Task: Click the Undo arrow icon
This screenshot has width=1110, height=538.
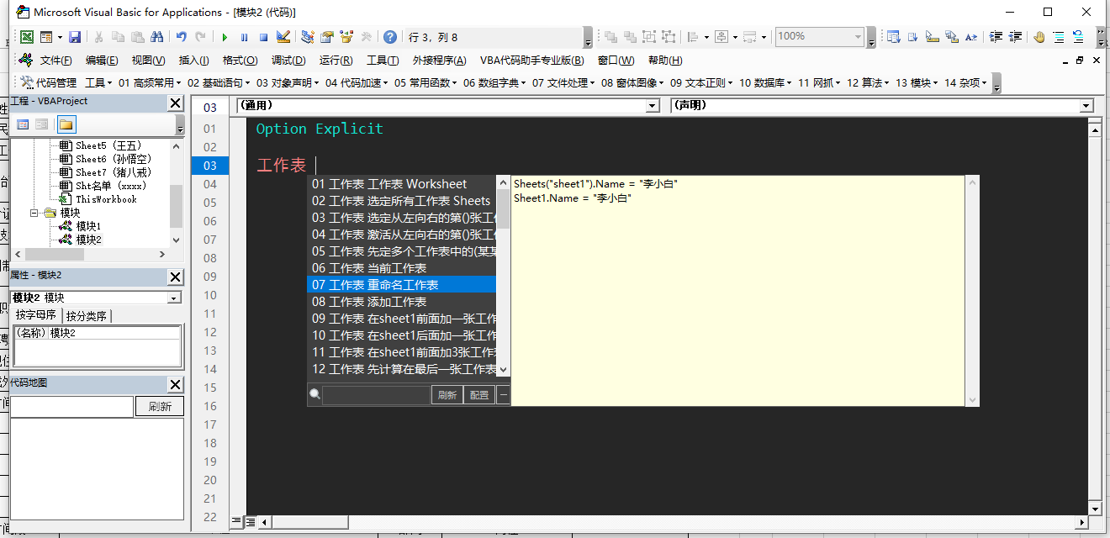Action: click(x=181, y=37)
